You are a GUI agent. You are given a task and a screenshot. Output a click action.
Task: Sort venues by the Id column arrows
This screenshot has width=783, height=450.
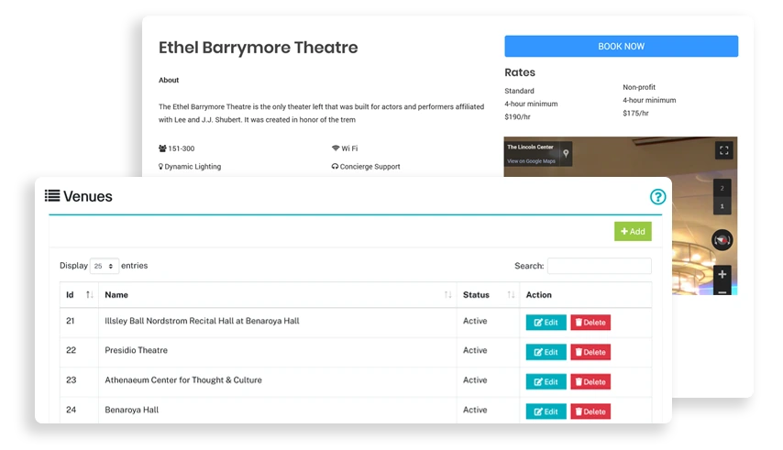pyautogui.click(x=89, y=295)
